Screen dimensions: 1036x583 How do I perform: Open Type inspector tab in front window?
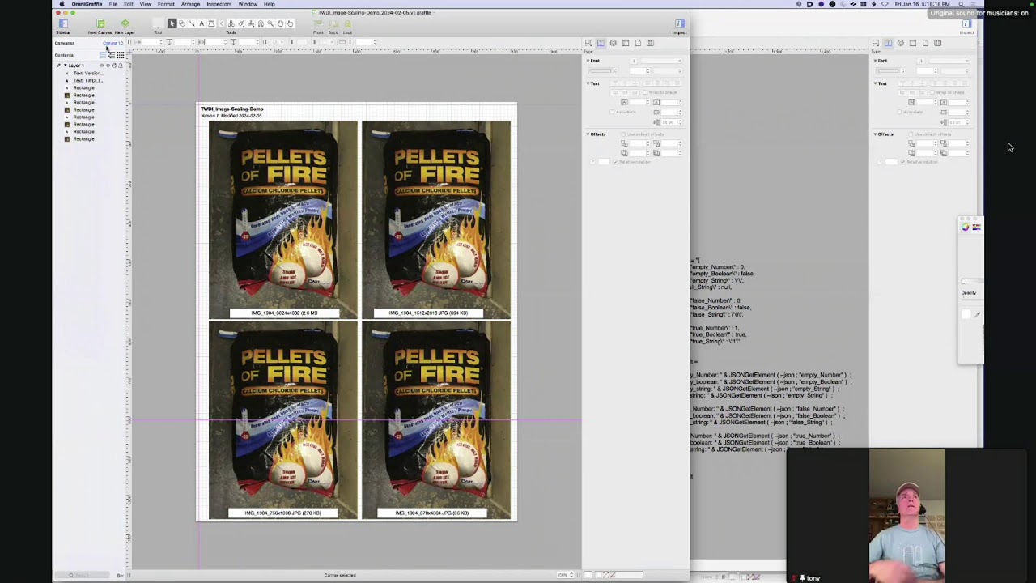coord(601,43)
